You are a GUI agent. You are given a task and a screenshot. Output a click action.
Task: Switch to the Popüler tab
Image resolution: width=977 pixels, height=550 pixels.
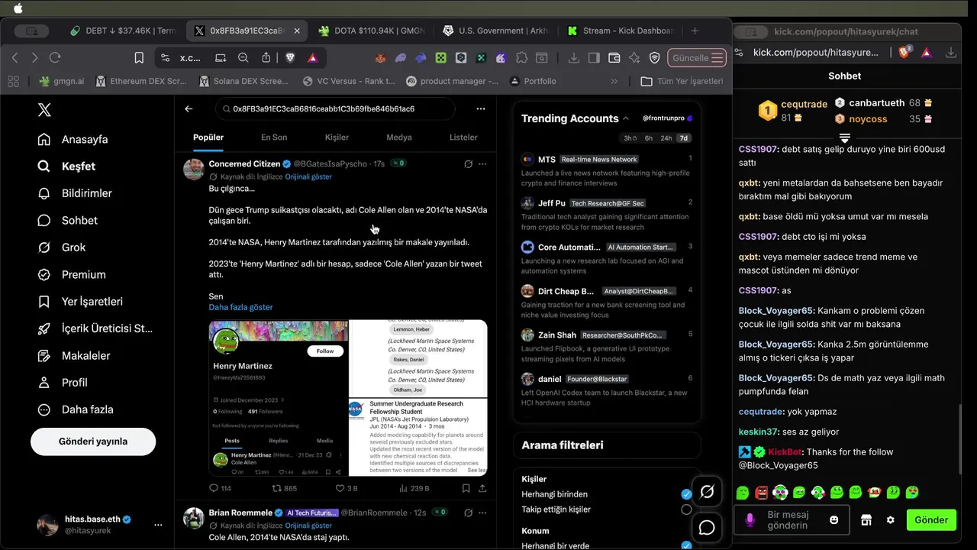208,137
